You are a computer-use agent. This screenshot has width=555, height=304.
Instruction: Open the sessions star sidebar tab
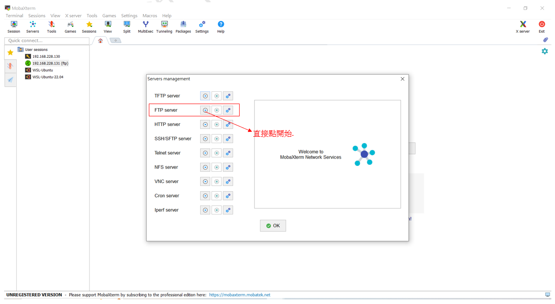(10, 52)
